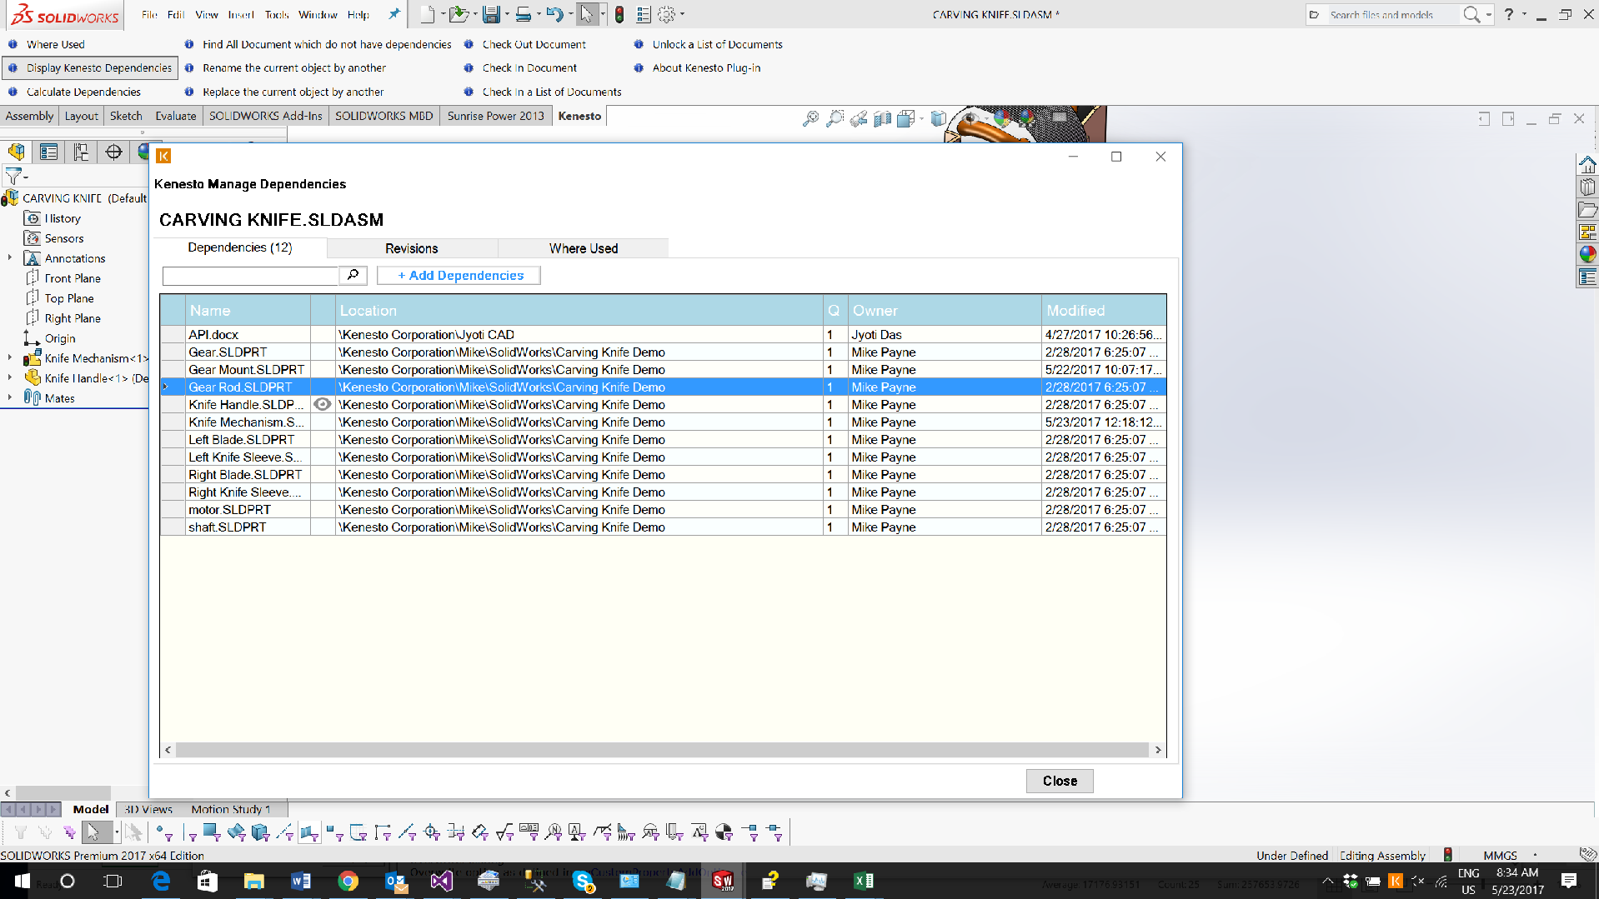Open the PropertyManager tab icon
The height and width of the screenshot is (899, 1599).
[x=48, y=152]
